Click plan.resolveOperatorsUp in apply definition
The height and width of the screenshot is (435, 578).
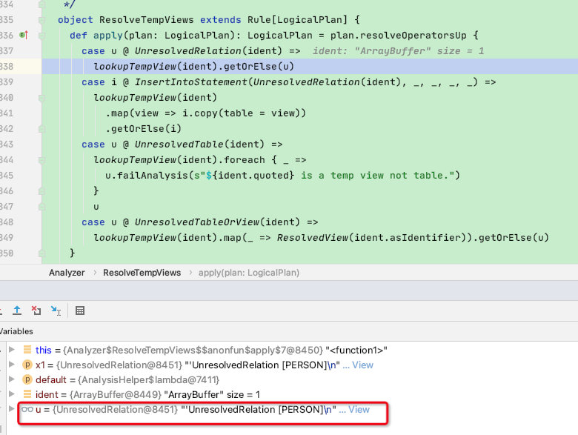click(398, 36)
